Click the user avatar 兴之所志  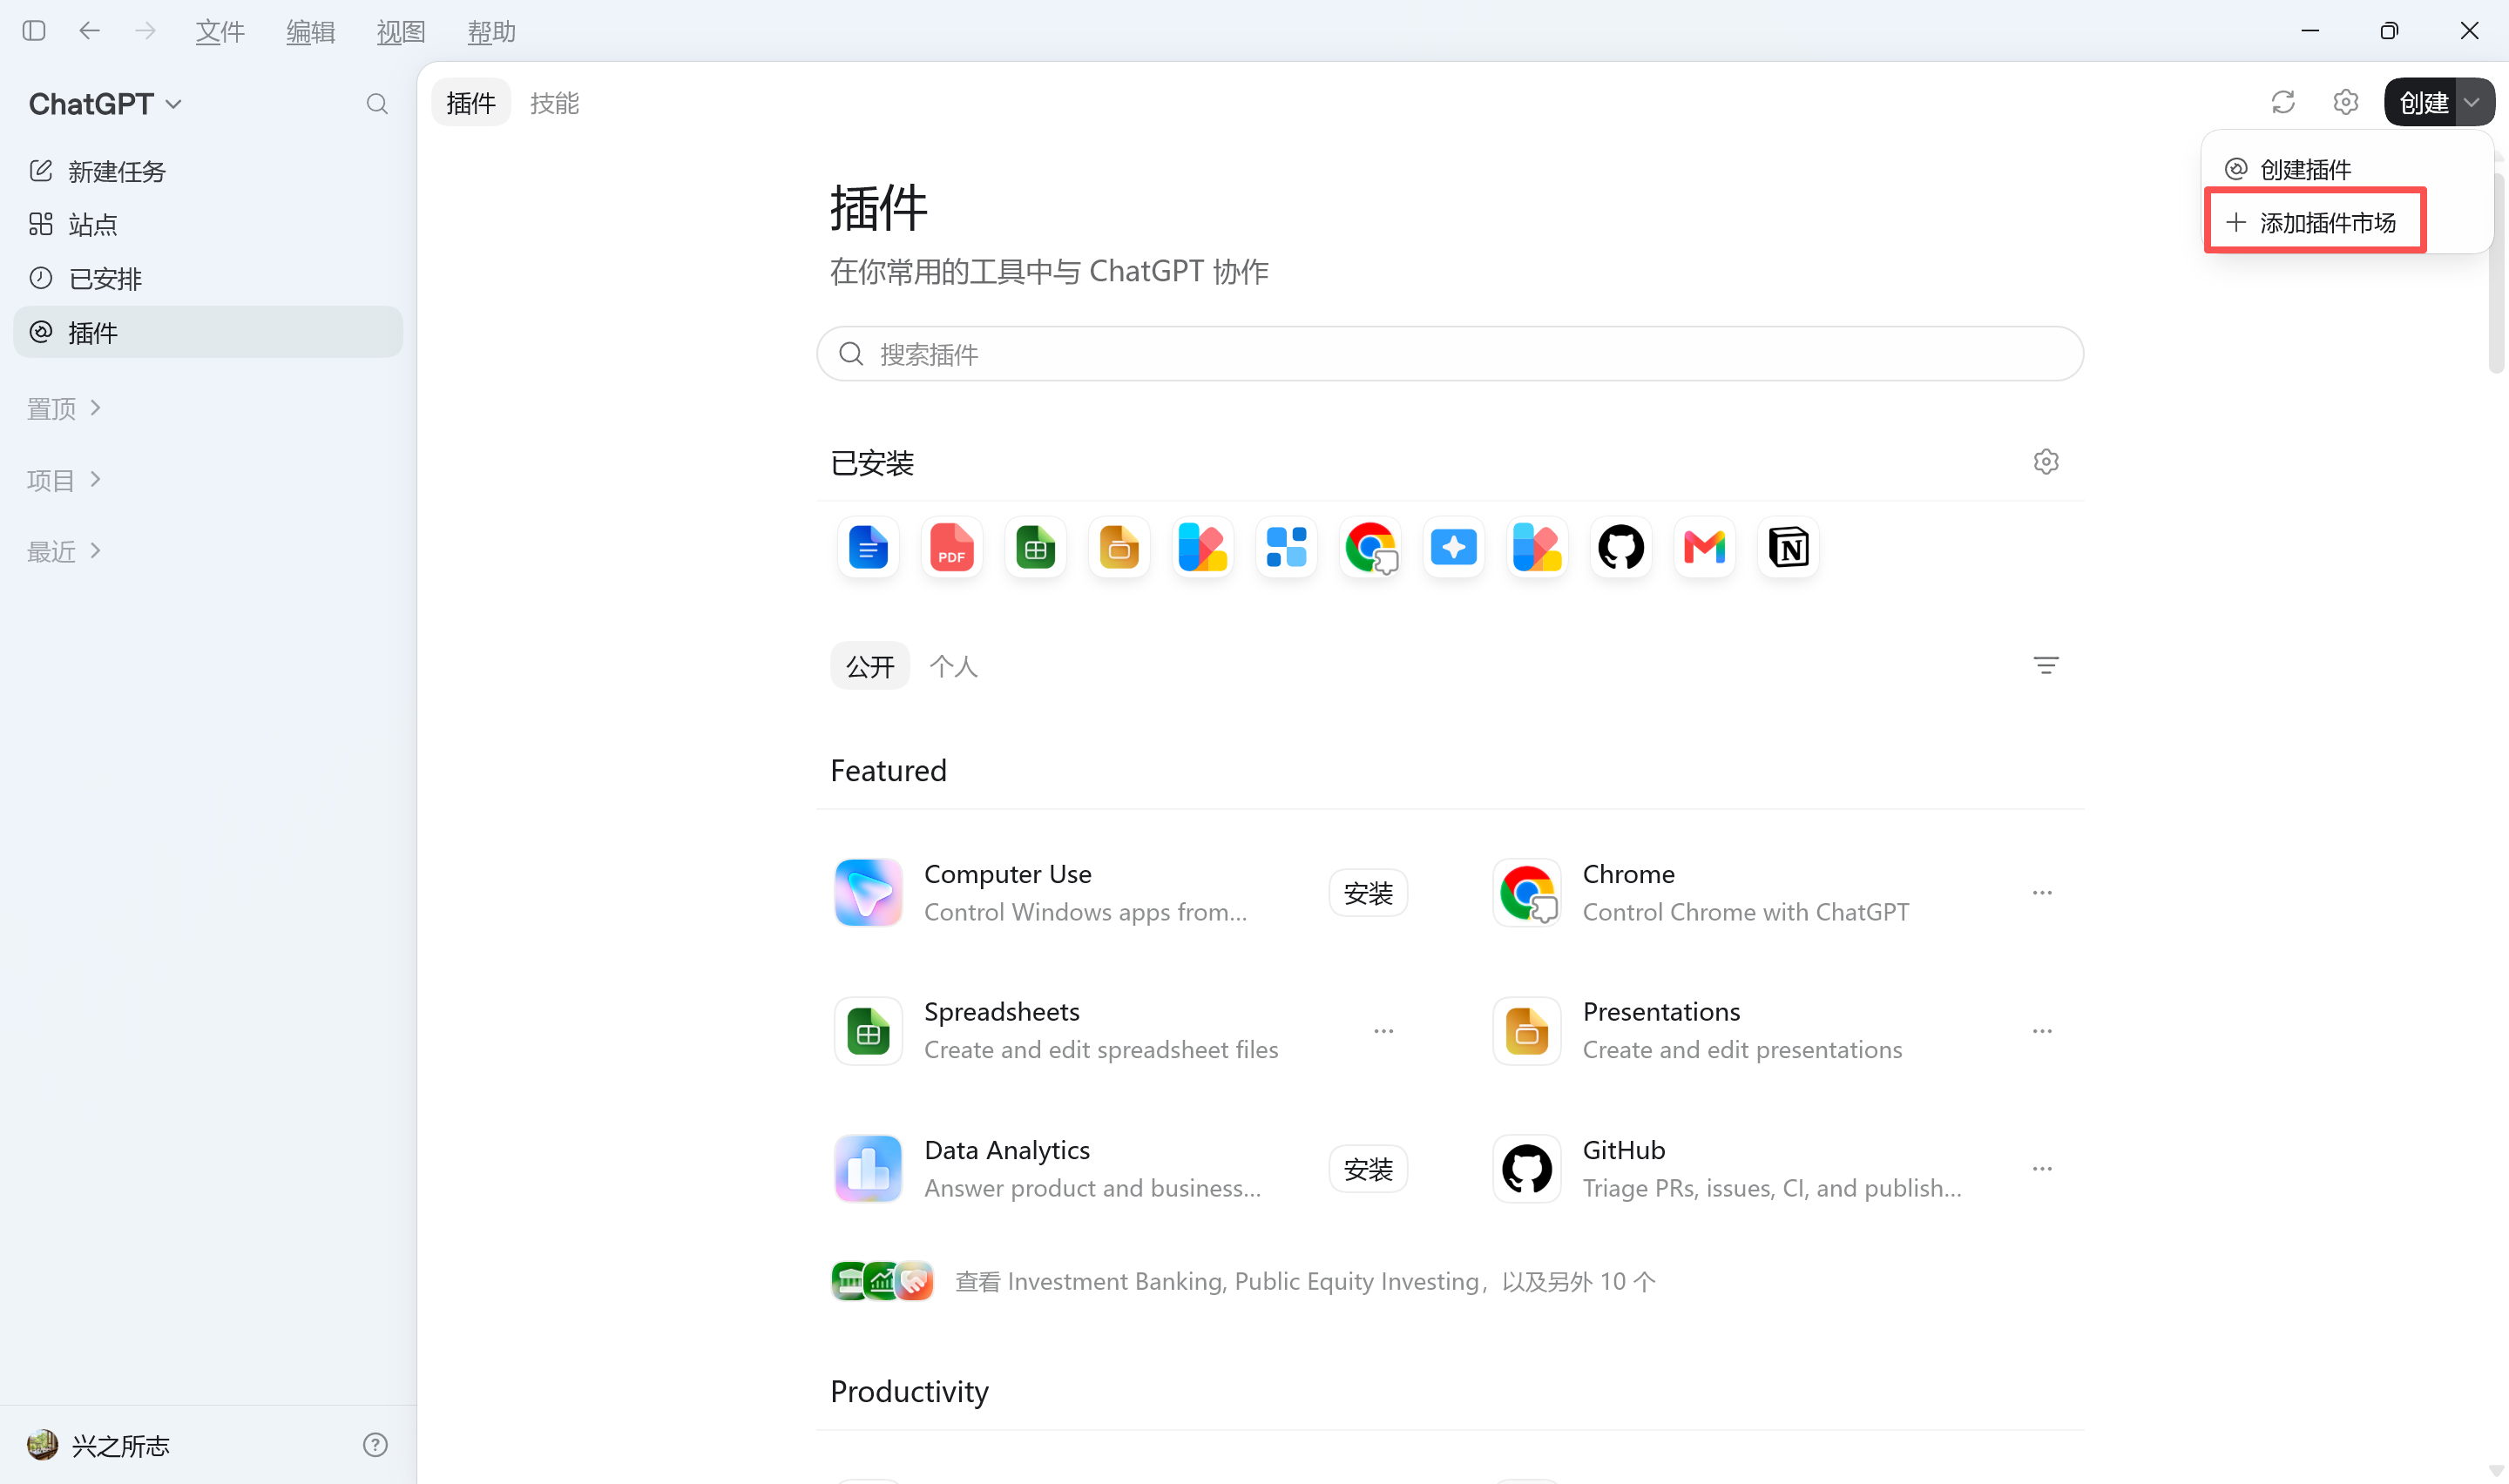[42, 1445]
